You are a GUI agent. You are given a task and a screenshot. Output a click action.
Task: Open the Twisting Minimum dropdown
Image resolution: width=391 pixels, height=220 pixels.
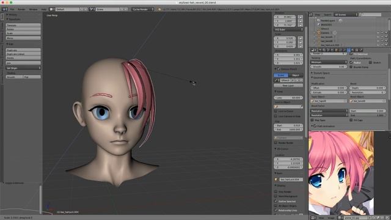329,62
